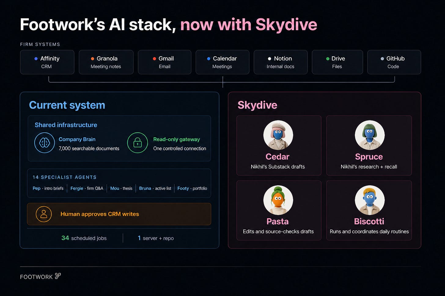Viewport: 445px width, 296px height.
Task: Click the "Pasta" name label
Action: point(278,221)
